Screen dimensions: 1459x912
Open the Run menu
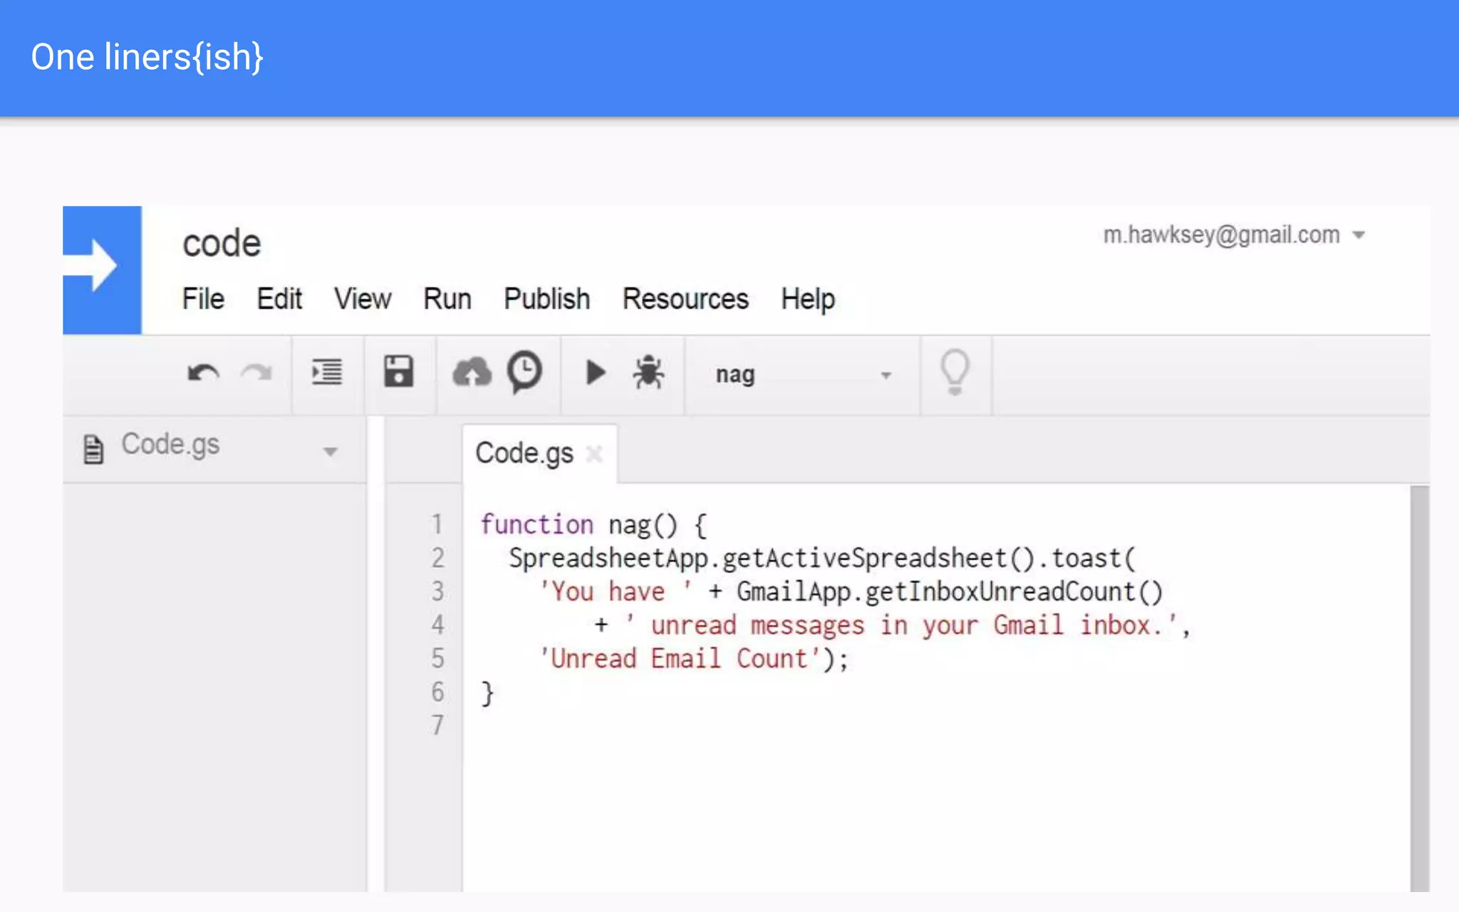pyautogui.click(x=447, y=299)
